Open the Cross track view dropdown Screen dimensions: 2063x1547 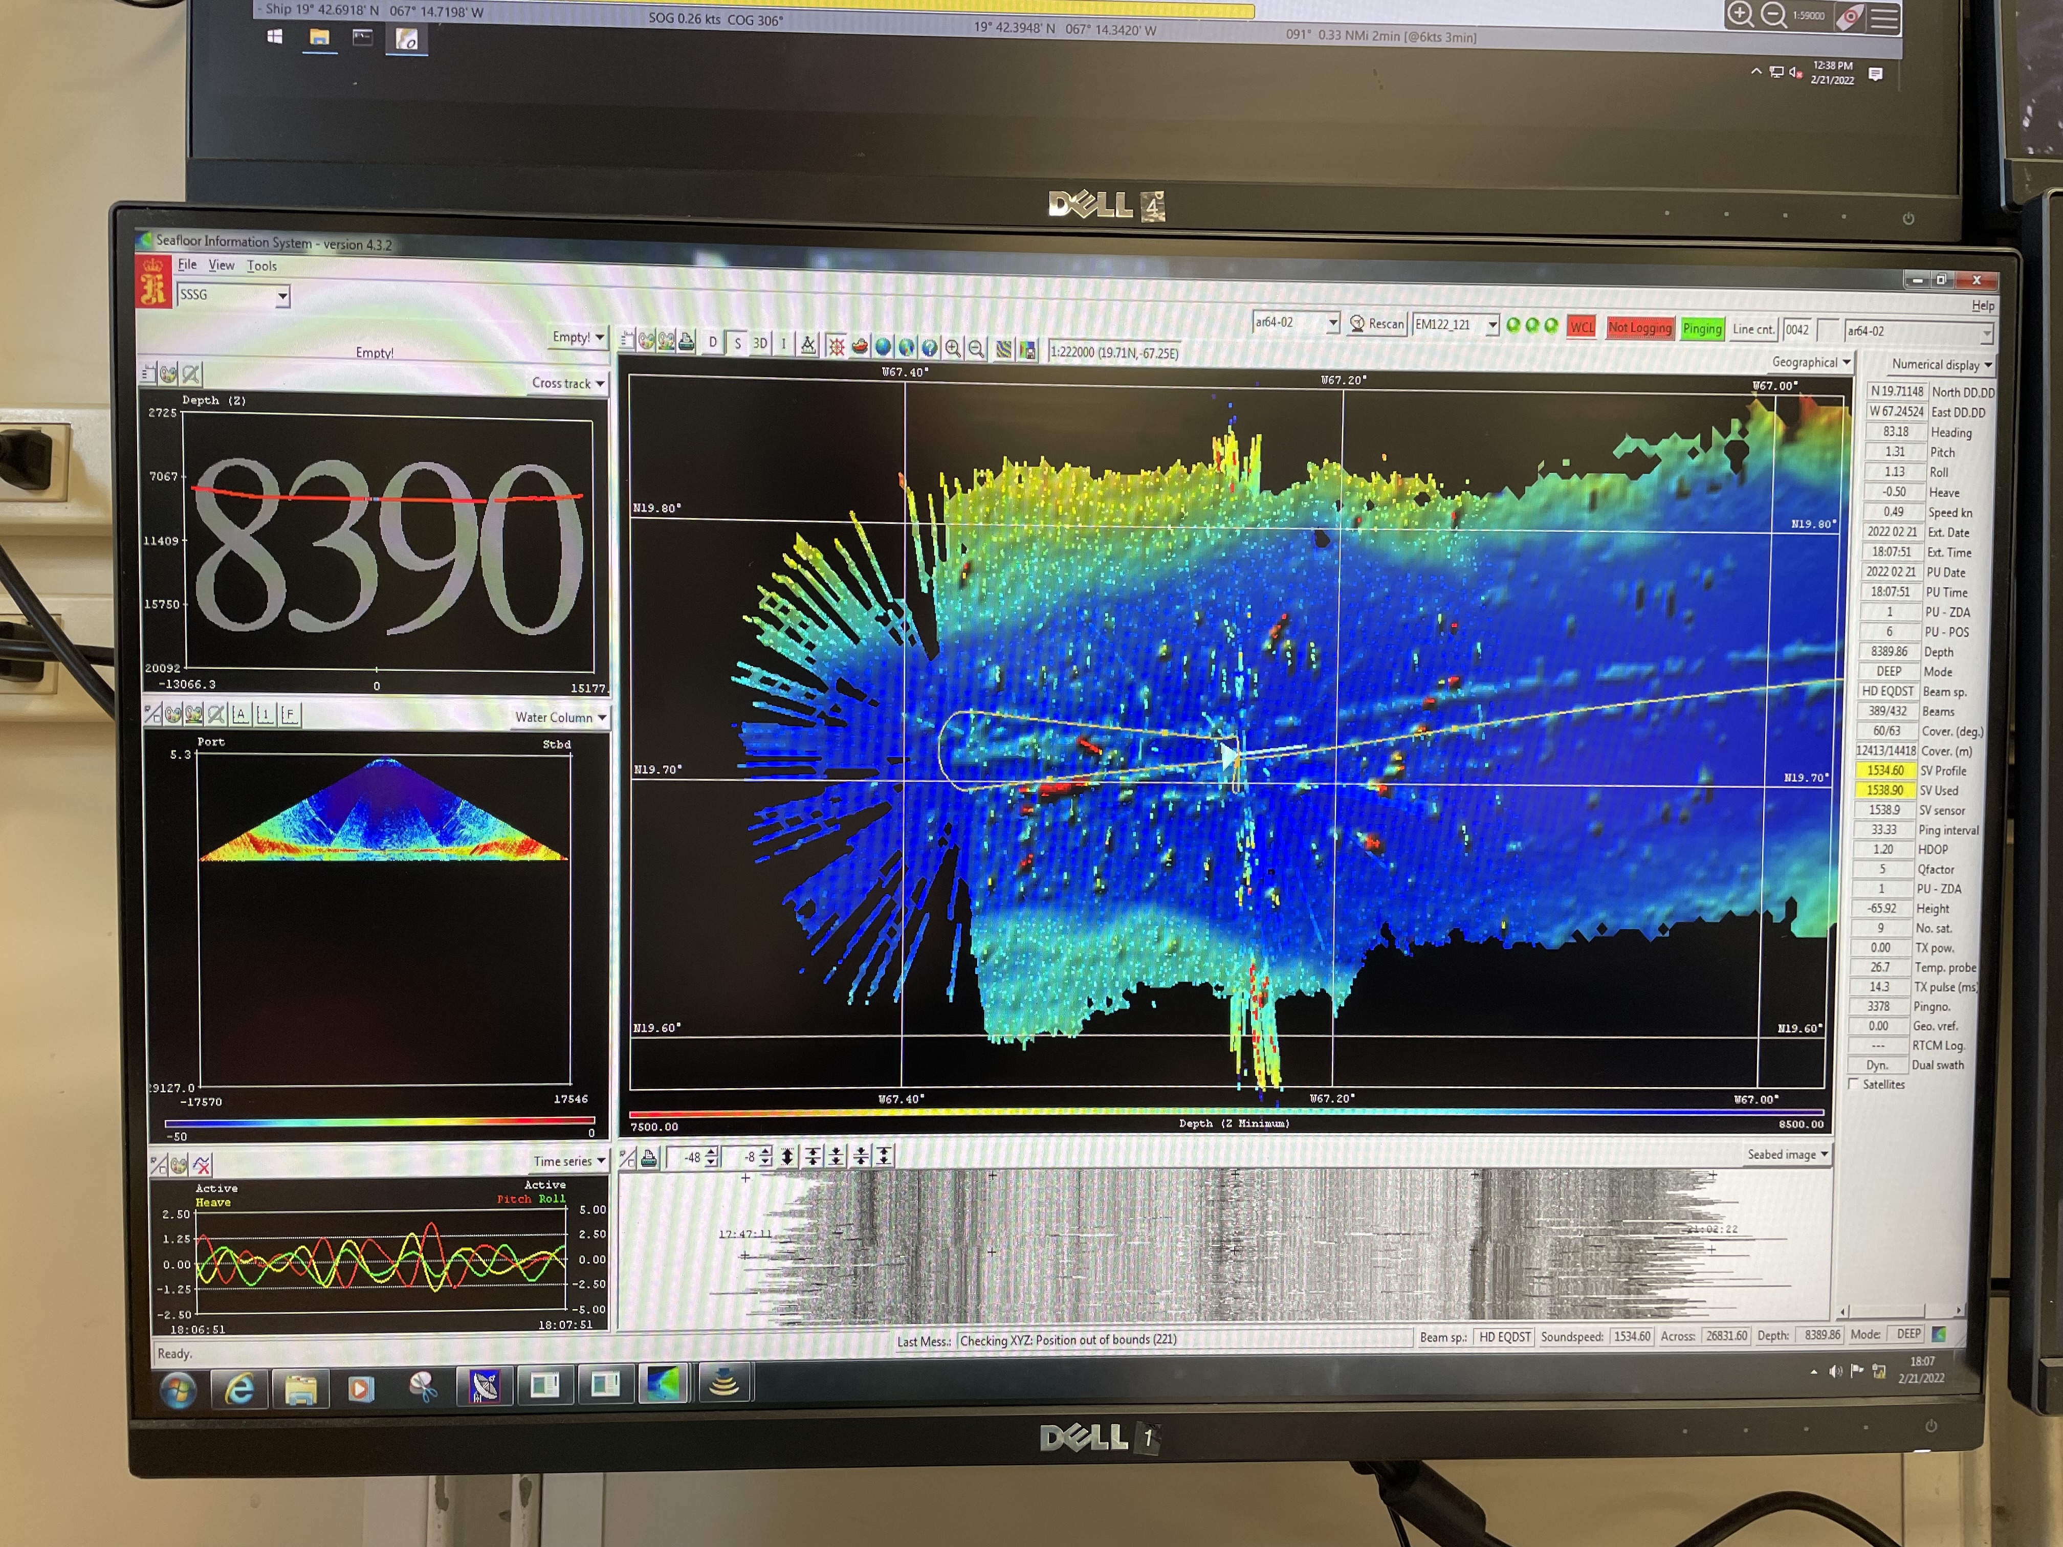click(x=568, y=382)
